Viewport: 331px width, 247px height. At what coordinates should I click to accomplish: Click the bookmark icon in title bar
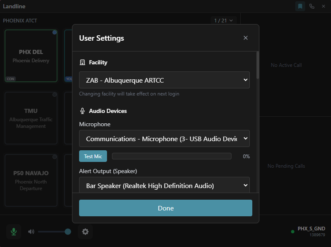pos(300,6)
